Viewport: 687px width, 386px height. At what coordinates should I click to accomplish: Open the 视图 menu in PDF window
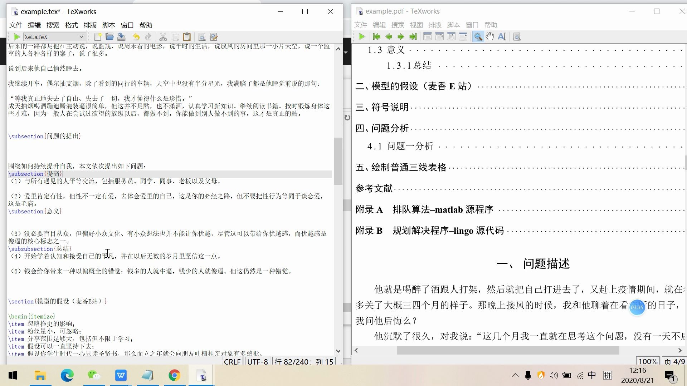click(416, 25)
